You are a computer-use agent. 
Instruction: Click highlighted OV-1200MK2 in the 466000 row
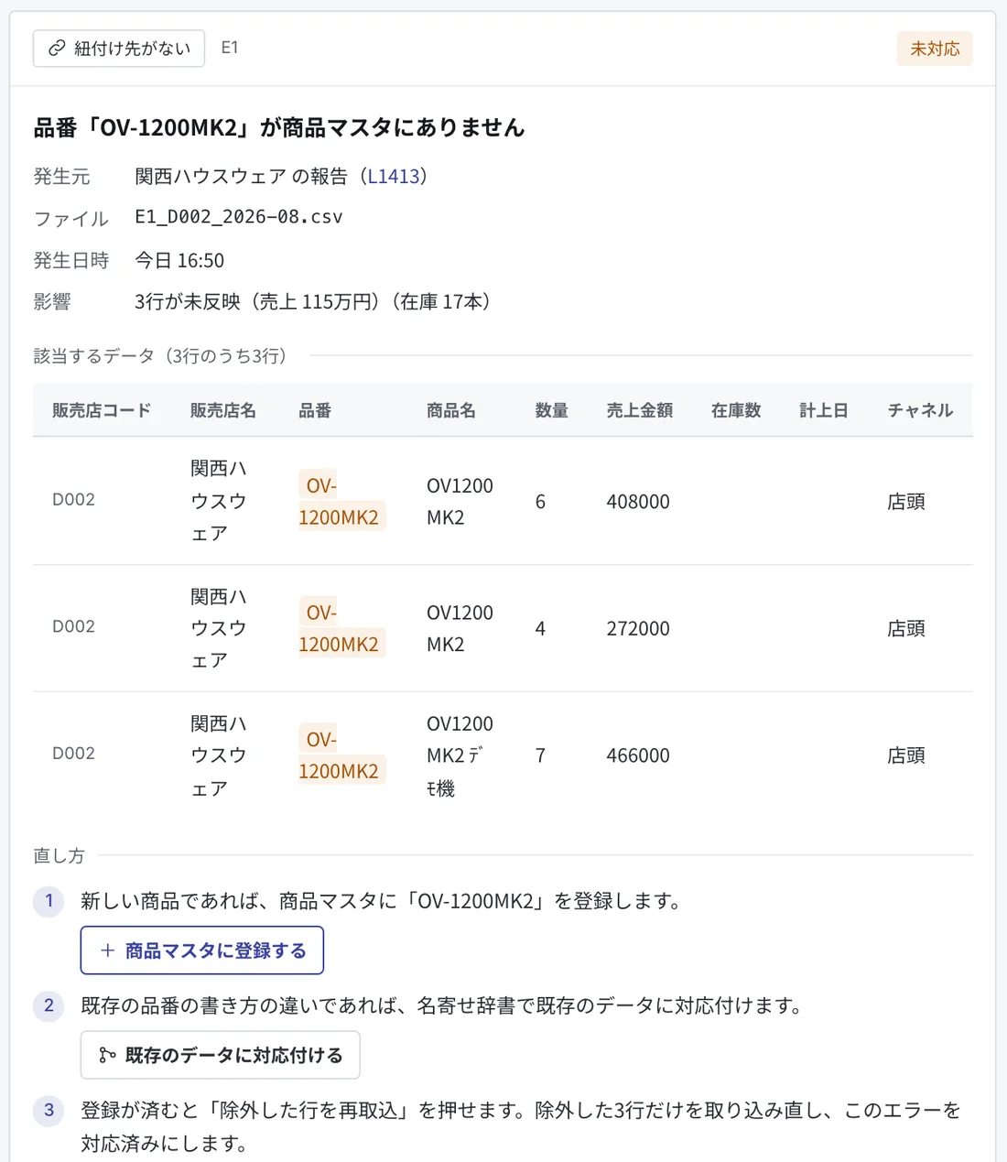(341, 755)
